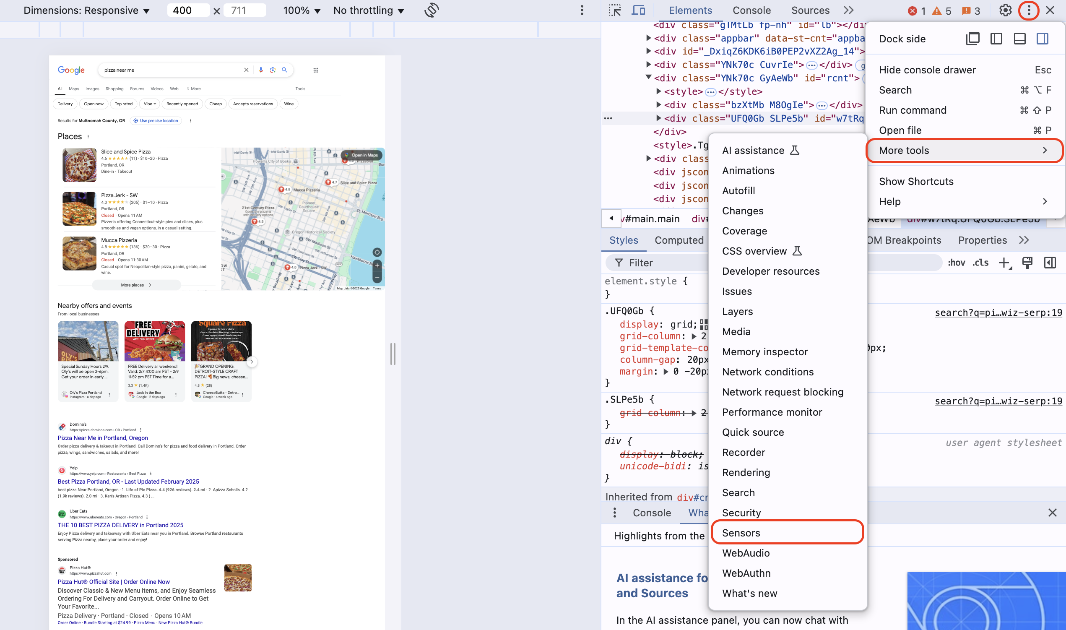The image size is (1066, 630).
Task: Expand the Sources panel tab
Action: tap(811, 10)
